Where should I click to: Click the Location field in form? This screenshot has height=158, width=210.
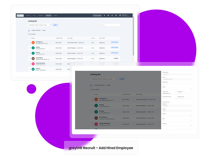click(x=177, y=111)
